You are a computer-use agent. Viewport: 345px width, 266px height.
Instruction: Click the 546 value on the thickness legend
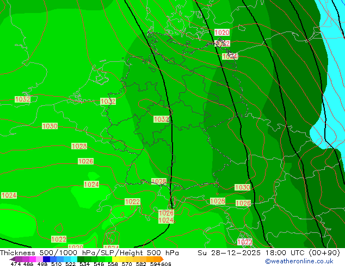(99, 264)
